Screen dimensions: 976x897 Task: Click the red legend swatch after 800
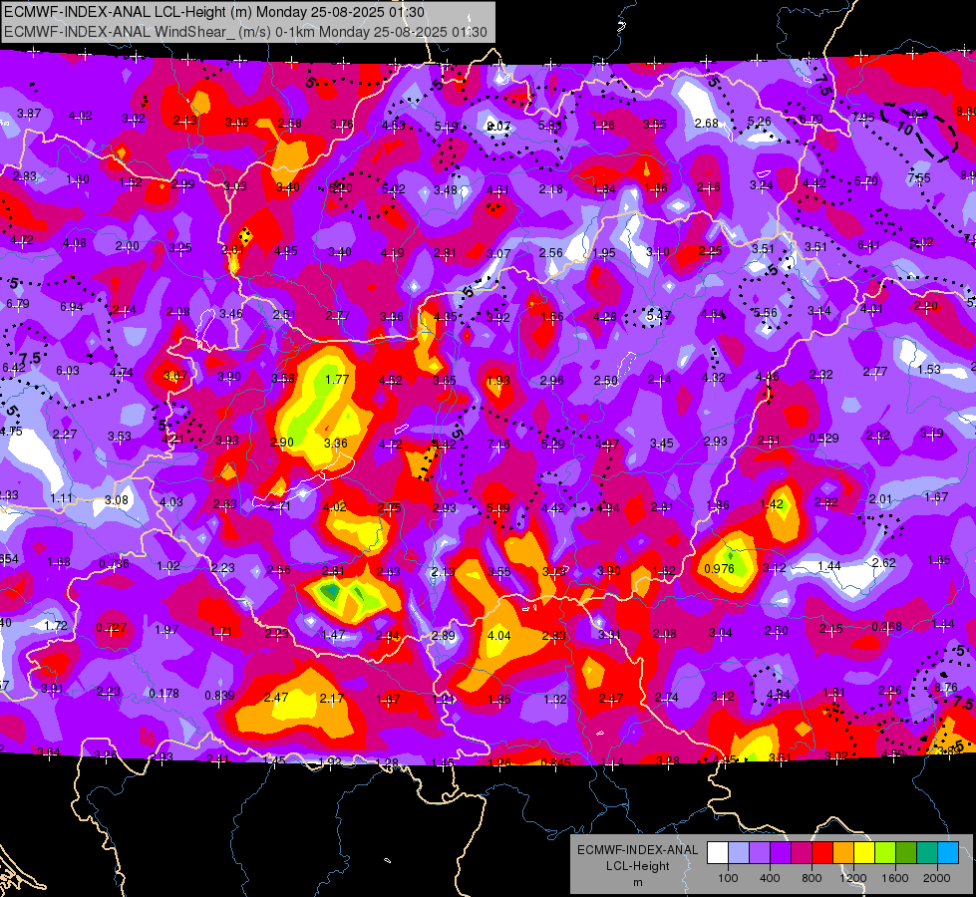coord(822,853)
